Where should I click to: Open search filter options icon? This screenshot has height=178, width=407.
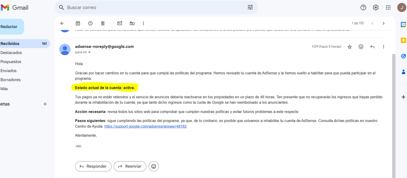click(x=250, y=7)
